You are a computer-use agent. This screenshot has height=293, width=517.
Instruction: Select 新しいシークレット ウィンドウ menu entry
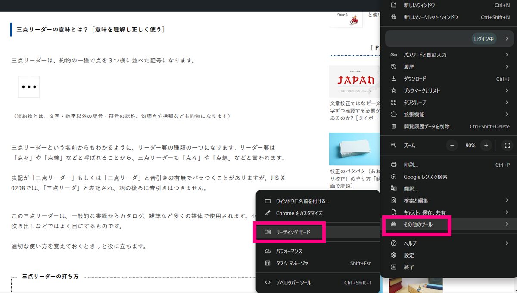click(x=430, y=17)
